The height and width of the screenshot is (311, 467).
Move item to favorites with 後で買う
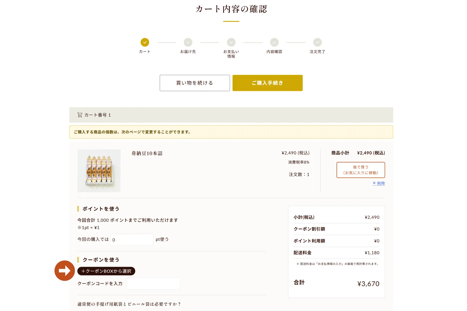(361, 170)
